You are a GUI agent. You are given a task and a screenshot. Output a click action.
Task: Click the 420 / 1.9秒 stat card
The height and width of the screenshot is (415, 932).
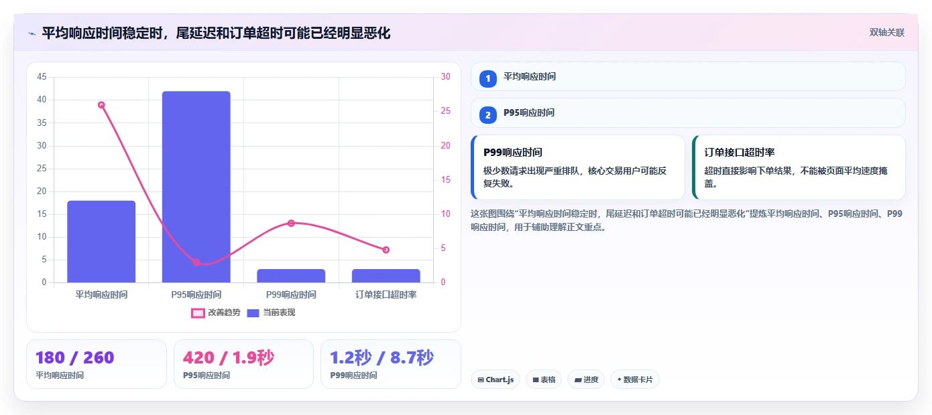click(x=243, y=364)
